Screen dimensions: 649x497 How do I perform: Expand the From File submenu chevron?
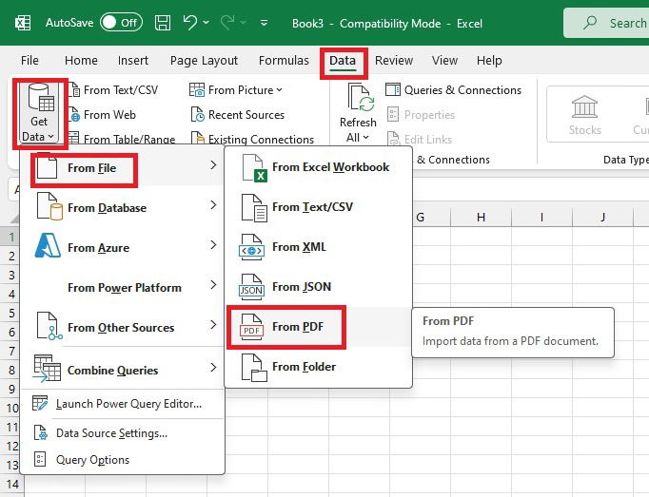[x=213, y=165]
